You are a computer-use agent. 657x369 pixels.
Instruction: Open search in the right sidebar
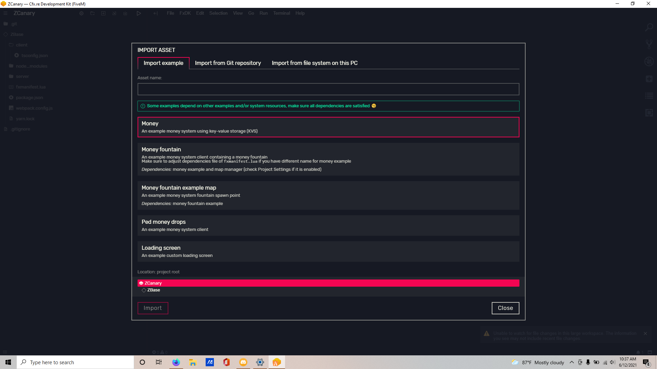click(649, 27)
